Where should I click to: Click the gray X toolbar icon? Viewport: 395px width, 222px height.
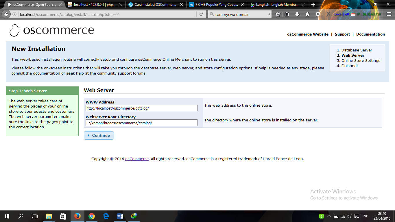[328, 14]
